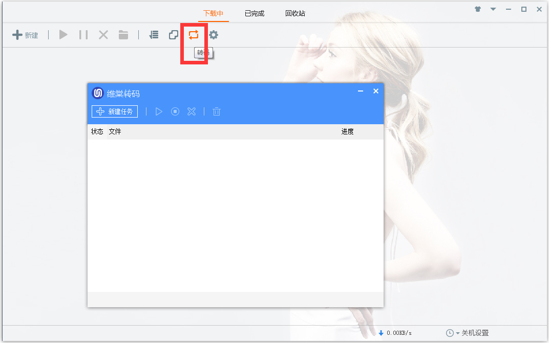Click the sort list icon in main toolbar

(x=154, y=35)
